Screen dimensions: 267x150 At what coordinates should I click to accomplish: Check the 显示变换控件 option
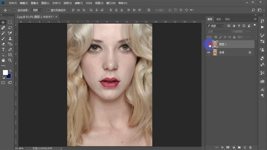48,10
